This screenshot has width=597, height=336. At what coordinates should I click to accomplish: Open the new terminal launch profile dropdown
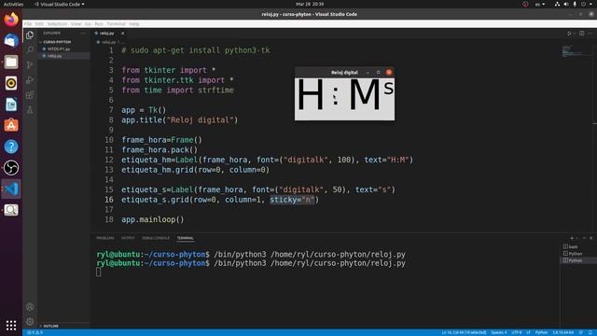(x=576, y=238)
